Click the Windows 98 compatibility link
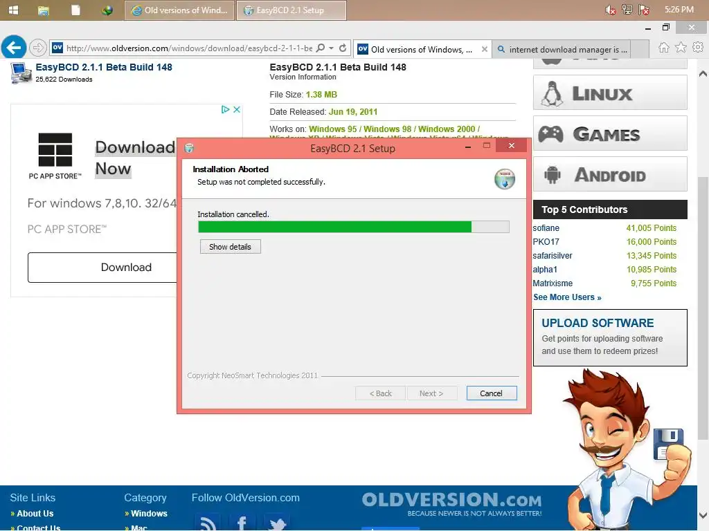Screen dimensions: 709x531 (x=387, y=129)
